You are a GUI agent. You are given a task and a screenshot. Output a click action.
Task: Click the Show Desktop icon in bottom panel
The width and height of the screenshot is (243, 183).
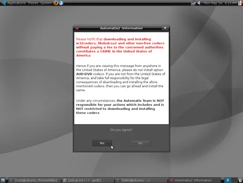coord(3,180)
